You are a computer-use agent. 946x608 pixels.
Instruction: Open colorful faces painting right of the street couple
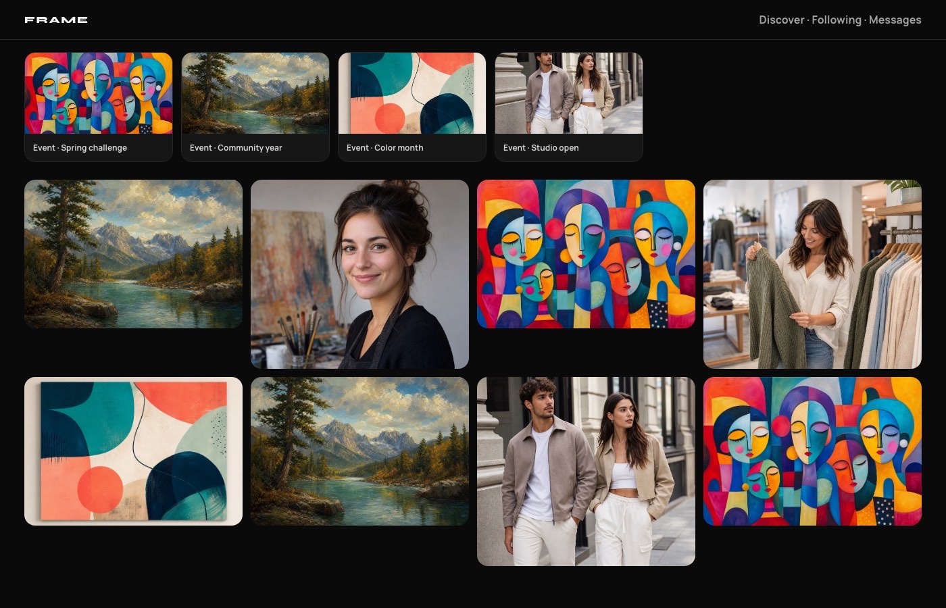pyautogui.click(x=812, y=451)
